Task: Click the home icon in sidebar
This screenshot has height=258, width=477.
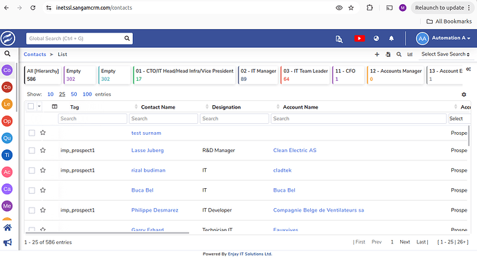Action: 8,228
